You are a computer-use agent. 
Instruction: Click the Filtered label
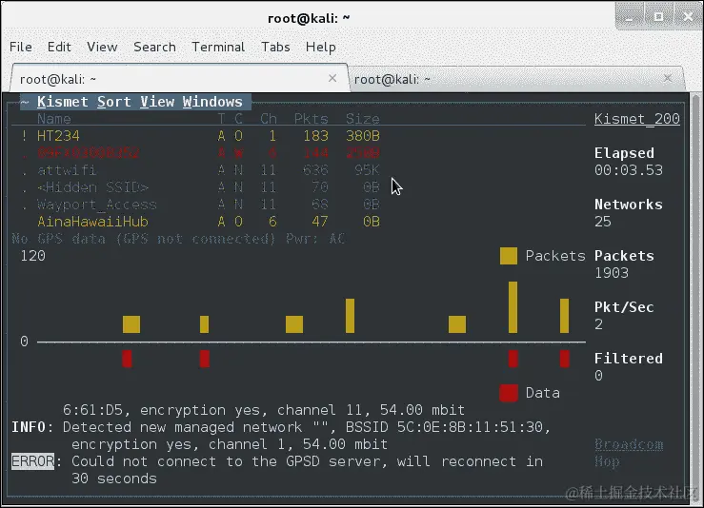tap(629, 359)
